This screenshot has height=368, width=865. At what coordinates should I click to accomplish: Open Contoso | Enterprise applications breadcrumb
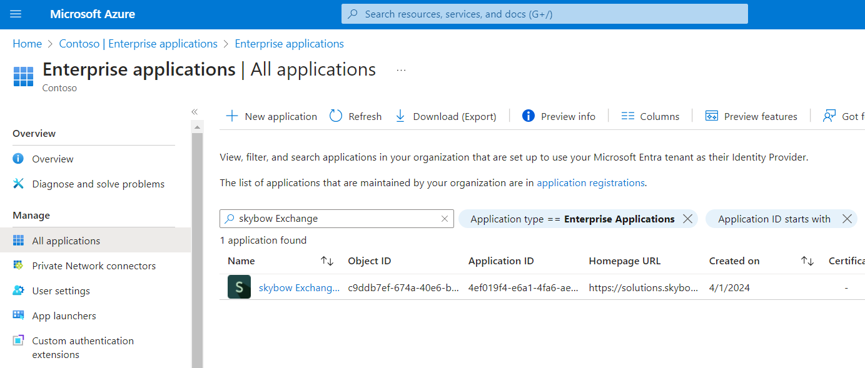tap(138, 44)
